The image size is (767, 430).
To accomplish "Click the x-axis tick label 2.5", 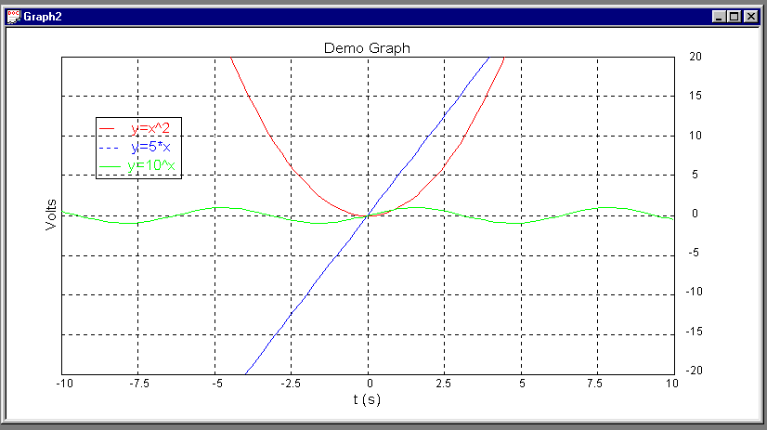I will [443, 384].
